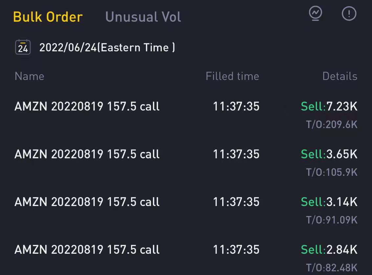Open the fourth AMZN 157.5 call order

pyautogui.click(x=87, y=249)
